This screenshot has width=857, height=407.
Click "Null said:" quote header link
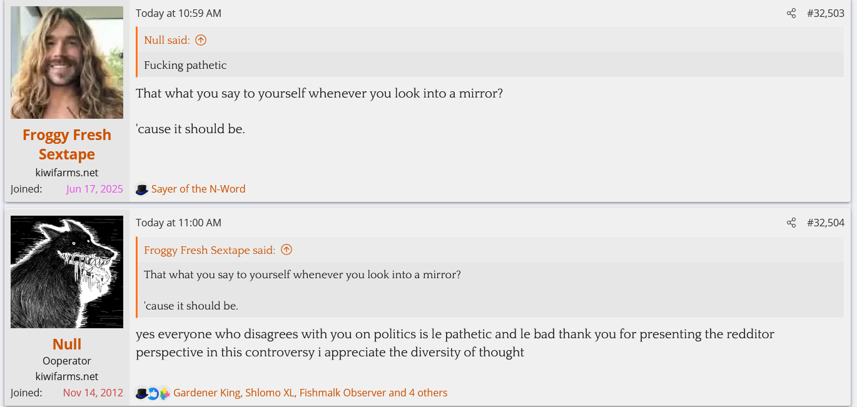pyautogui.click(x=167, y=40)
